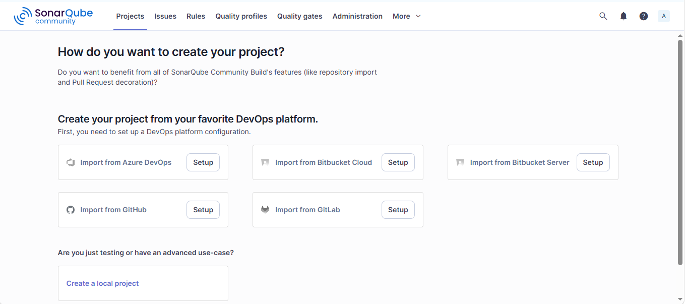Click the vertical page scrollbar
Image resolution: width=685 pixels, height=304 pixels.
click(680, 151)
